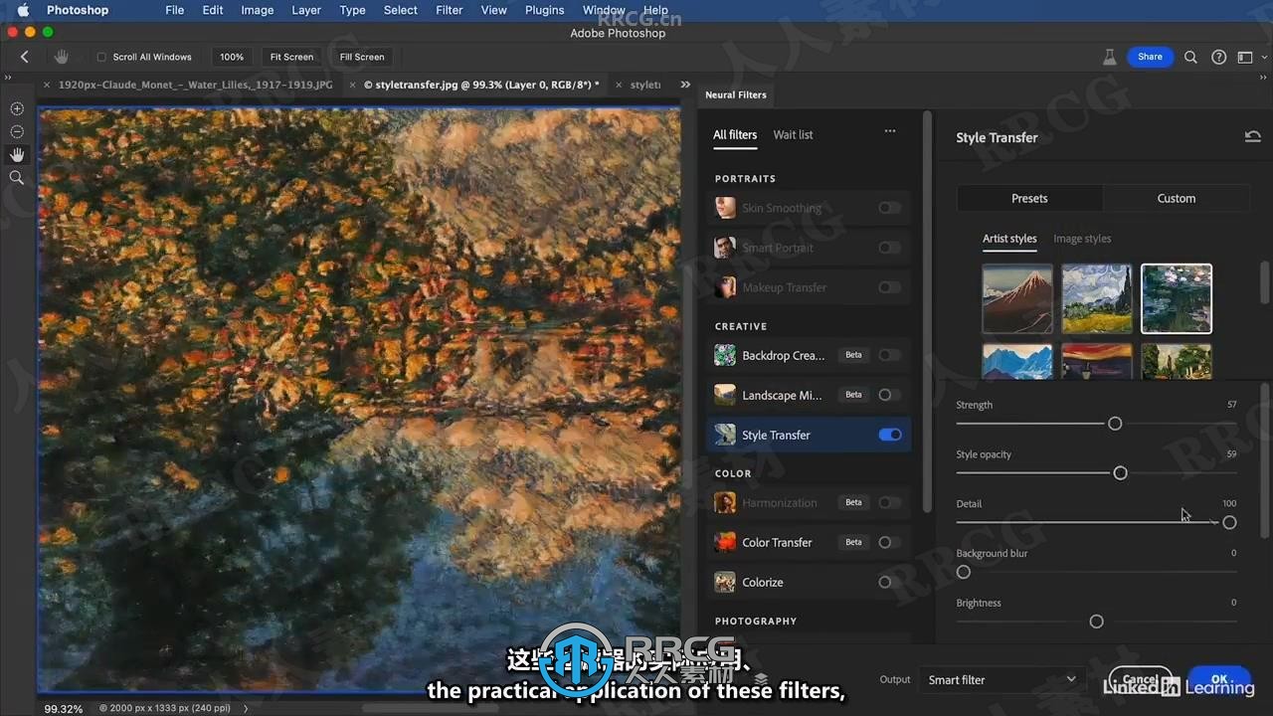Click the Landscape Mixer filter icon
The height and width of the screenshot is (716, 1273).
(725, 395)
